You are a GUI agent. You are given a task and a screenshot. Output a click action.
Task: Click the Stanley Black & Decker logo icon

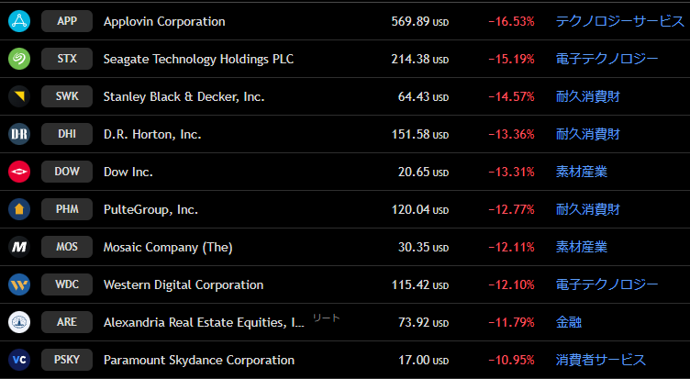click(x=19, y=96)
